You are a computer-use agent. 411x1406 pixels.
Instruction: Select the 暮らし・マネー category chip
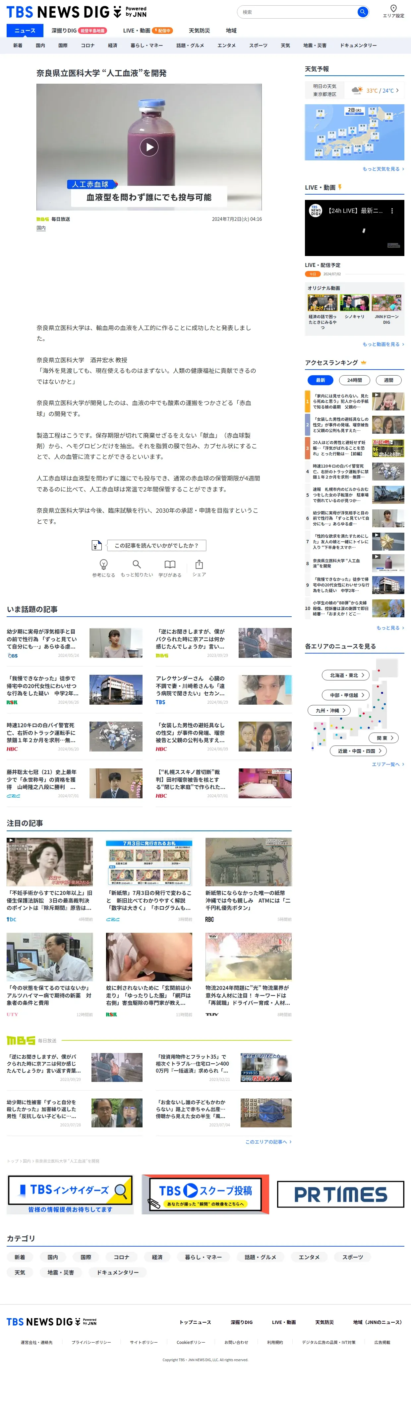203,1257
